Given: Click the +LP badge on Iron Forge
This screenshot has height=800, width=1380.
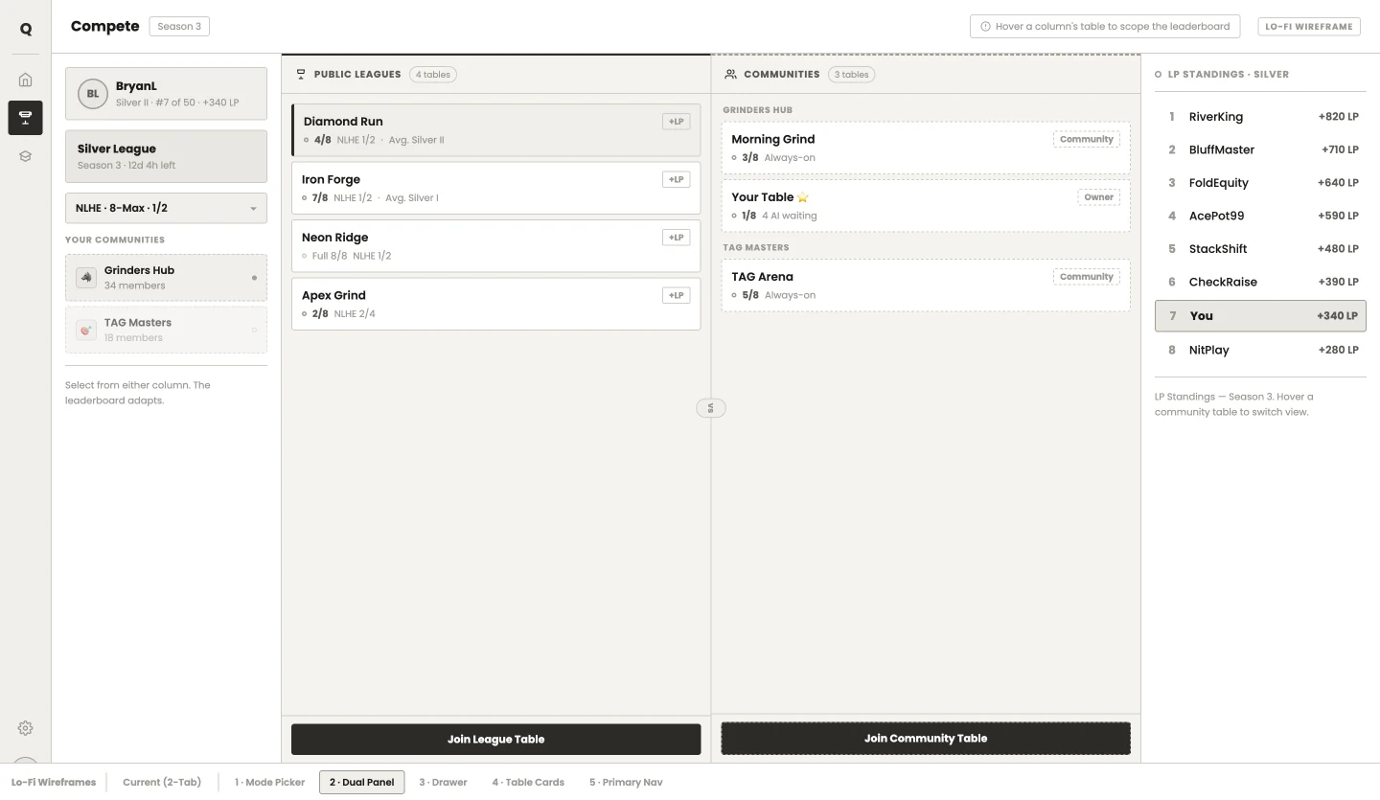Looking at the screenshot, I should pyautogui.click(x=676, y=179).
